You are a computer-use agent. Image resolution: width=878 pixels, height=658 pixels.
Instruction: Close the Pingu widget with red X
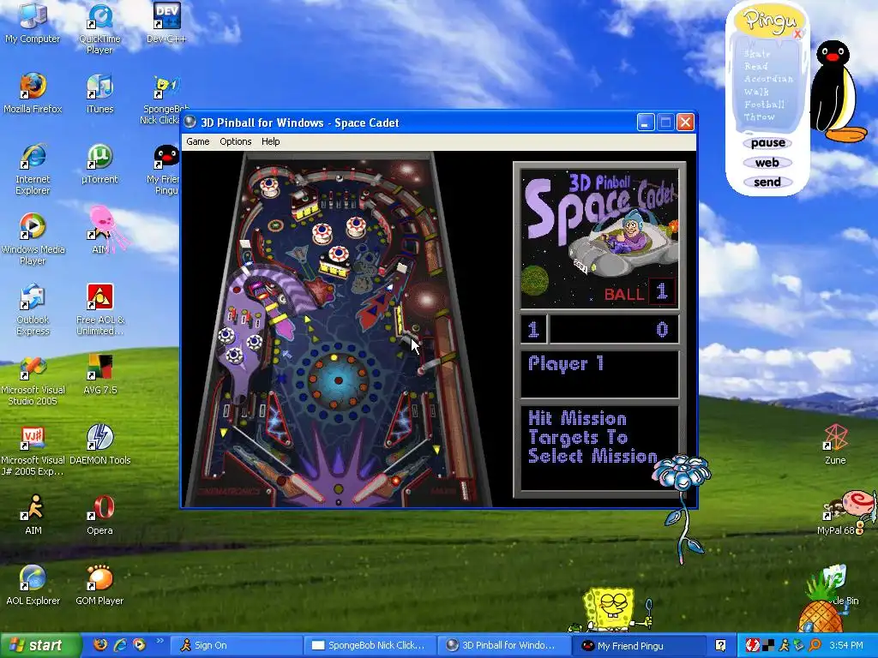tap(798, 33)
